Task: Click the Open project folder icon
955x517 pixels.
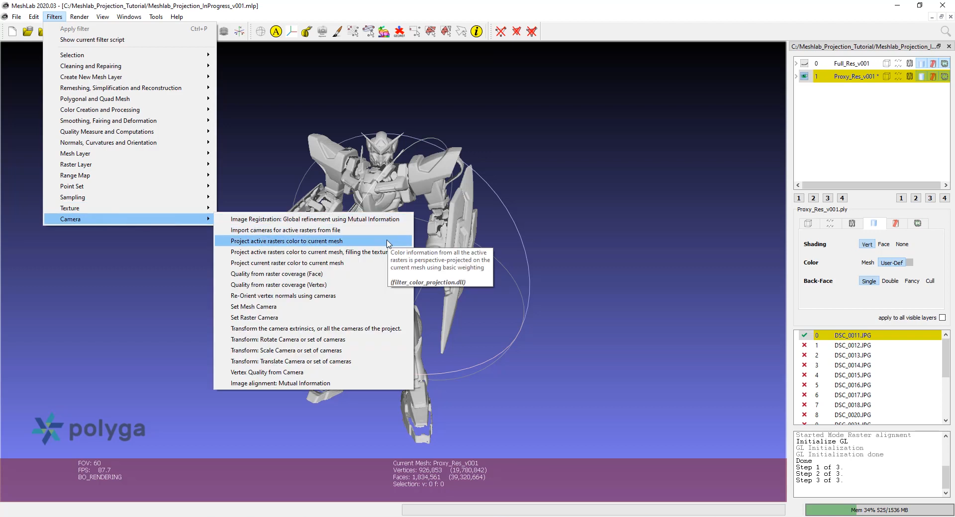Action: pyautogui.click(x=28, y=32)
